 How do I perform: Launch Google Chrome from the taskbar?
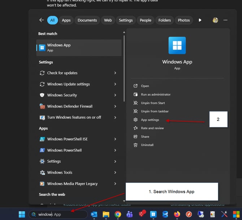click(x=118, y=214)
